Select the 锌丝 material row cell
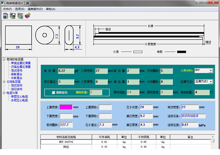Viewport: 220px width, 155px height. tap(66, 147)
